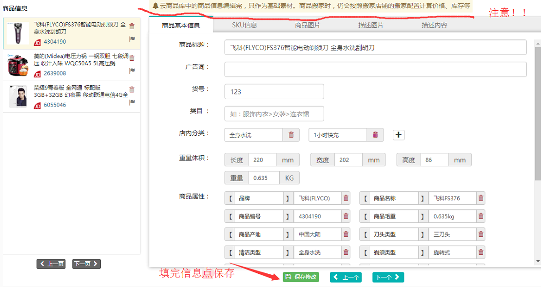Click product ID 2639008
Screen dimensions: 541x287
pyautogui.click(x=55, y=73)
